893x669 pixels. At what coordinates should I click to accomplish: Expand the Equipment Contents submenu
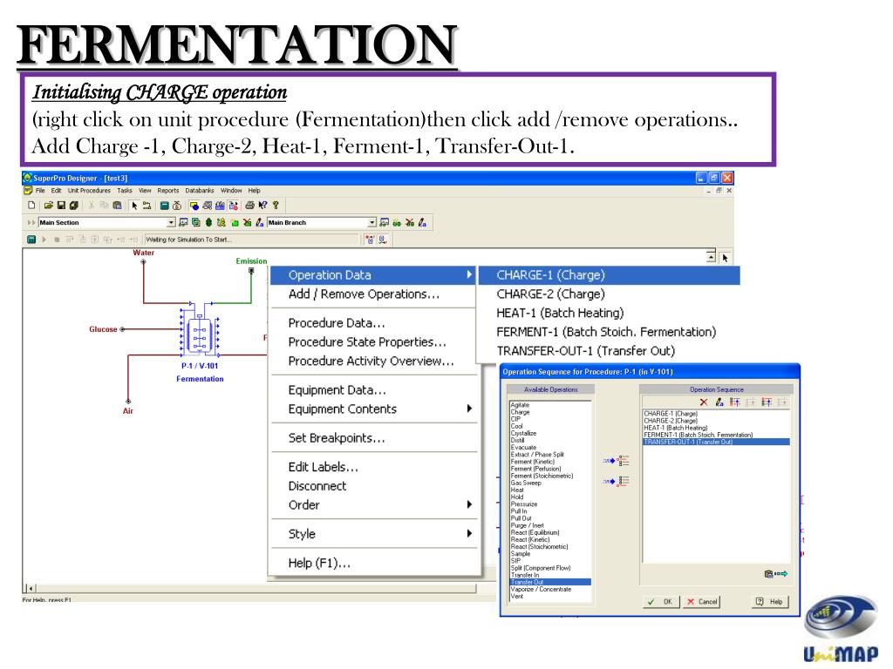(x=373, y=409)
